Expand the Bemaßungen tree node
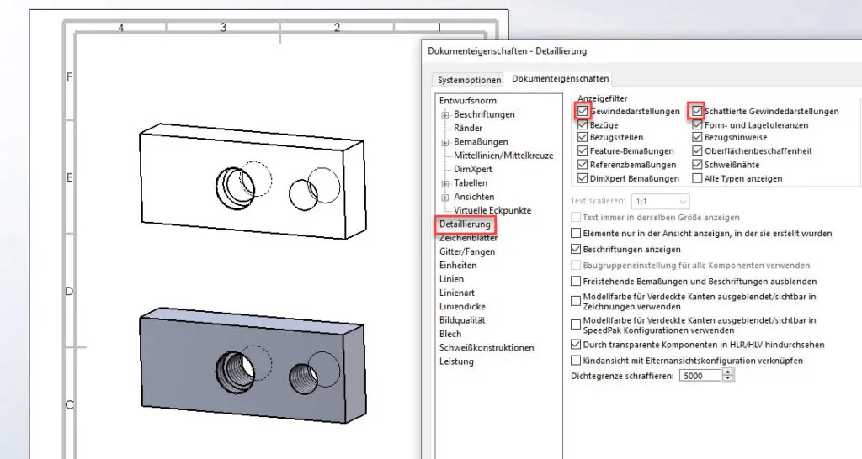The height and width of the screenshot is (459, 862). click(x=444, y=142)
